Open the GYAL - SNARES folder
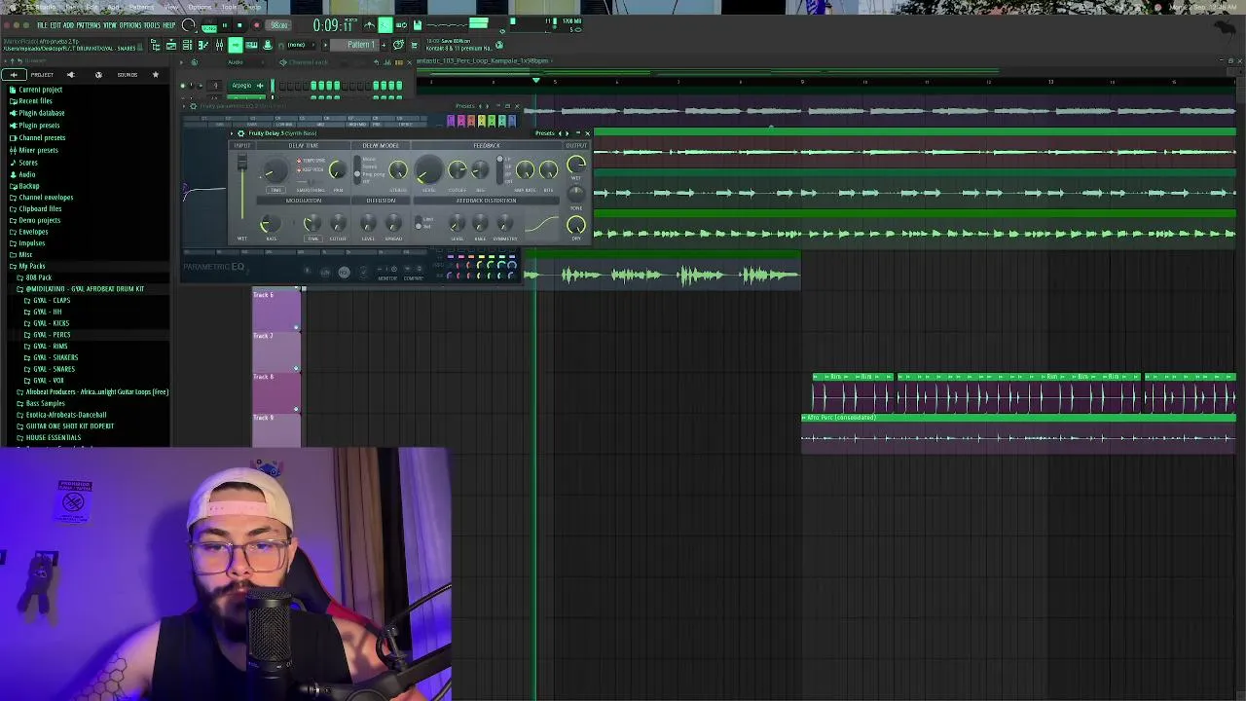This screenshot has height=701, width=1246. (x=54, y=369)
